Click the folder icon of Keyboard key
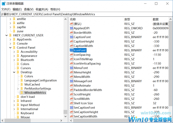 click(x=18, y=113)
